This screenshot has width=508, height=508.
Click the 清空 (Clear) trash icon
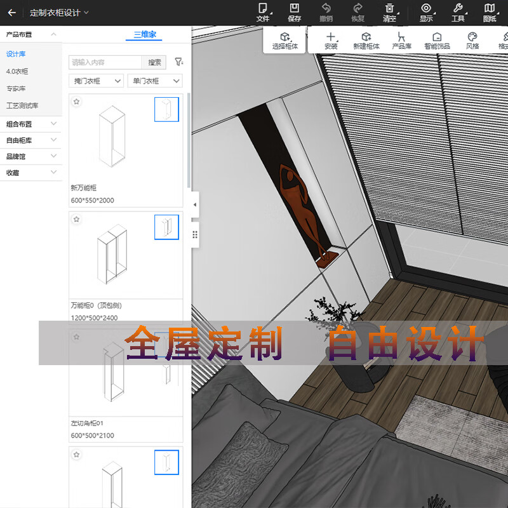pyautogui.click(x=389, y=9)
